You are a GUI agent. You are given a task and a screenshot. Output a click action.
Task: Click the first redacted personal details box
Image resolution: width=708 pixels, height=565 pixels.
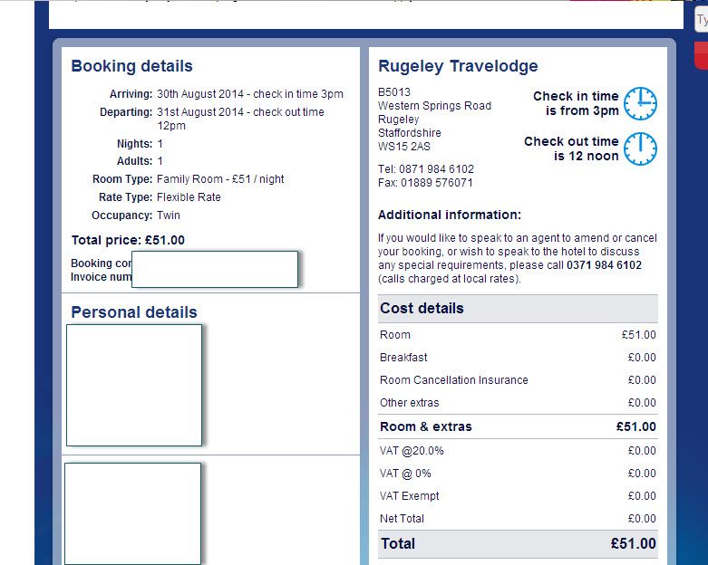click(134, 385)
